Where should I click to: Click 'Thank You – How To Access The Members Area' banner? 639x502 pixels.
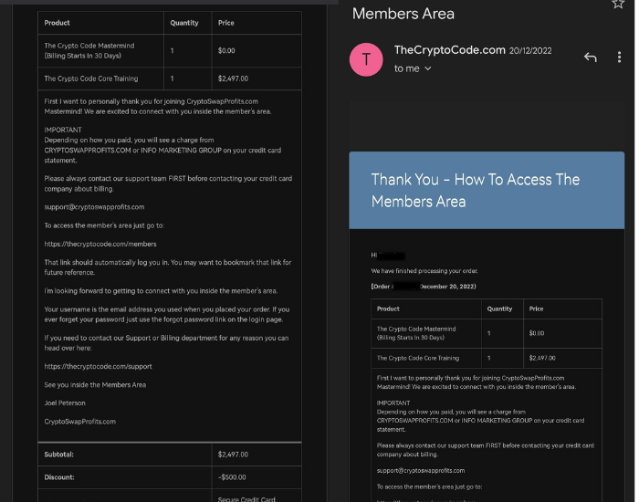(487, 190)
